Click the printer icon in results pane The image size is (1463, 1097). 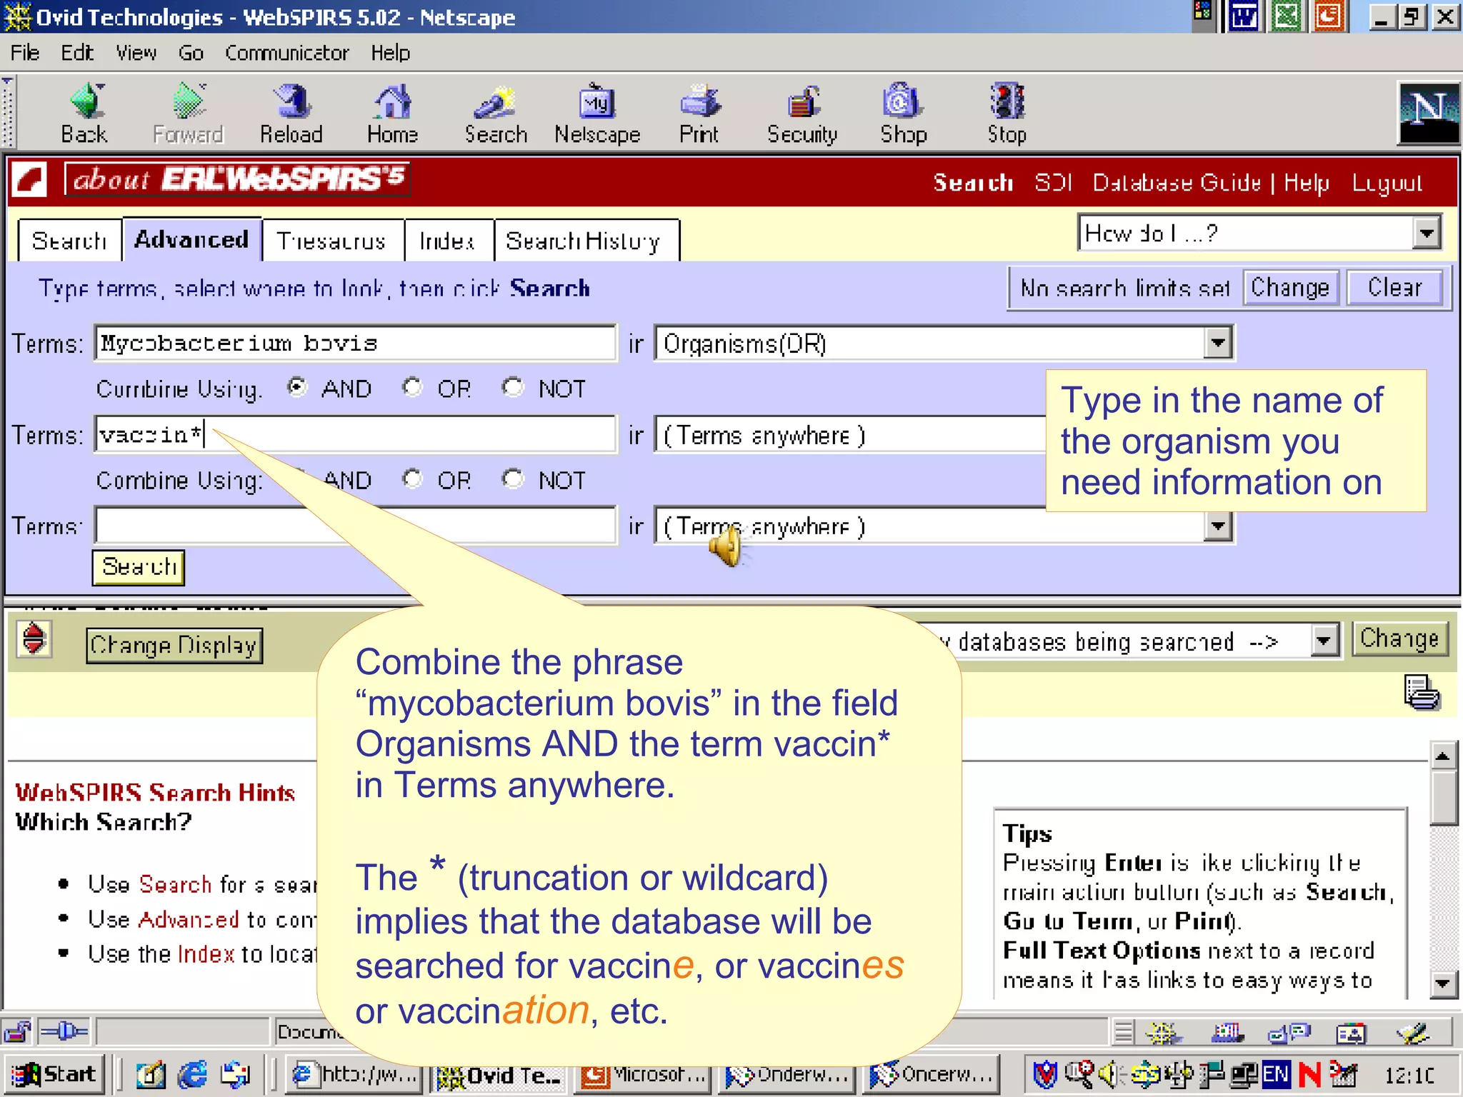pyautogui.click(x=1422, y=692)
